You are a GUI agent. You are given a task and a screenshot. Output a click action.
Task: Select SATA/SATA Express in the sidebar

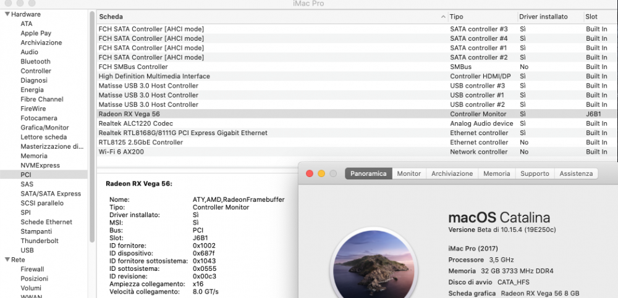click(x=51, y=194)
